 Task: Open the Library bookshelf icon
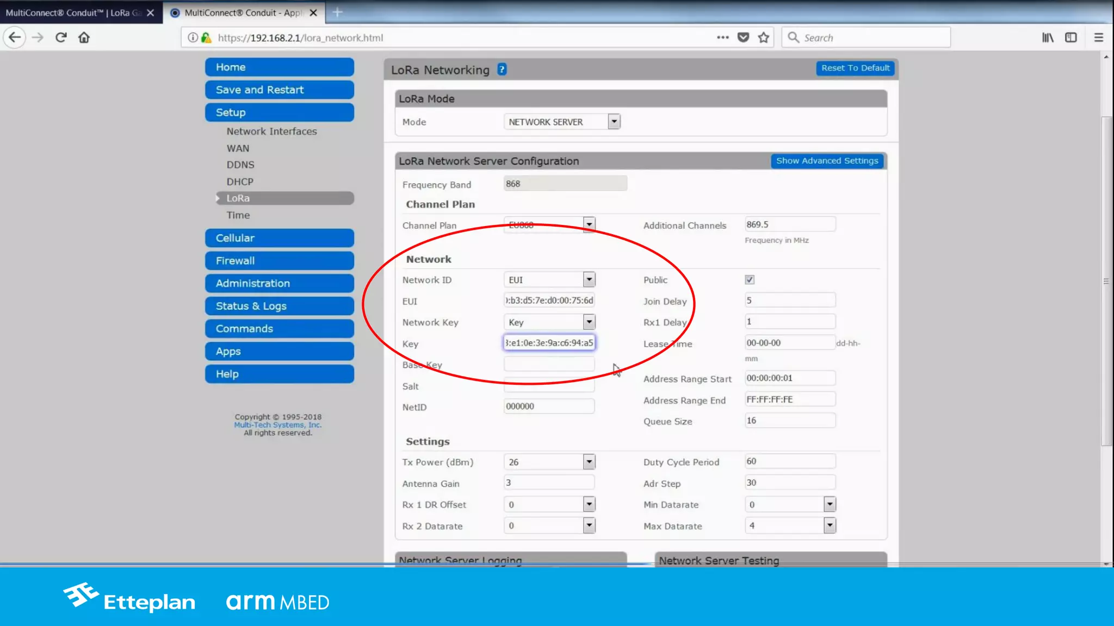click(x=1048, y=37)
